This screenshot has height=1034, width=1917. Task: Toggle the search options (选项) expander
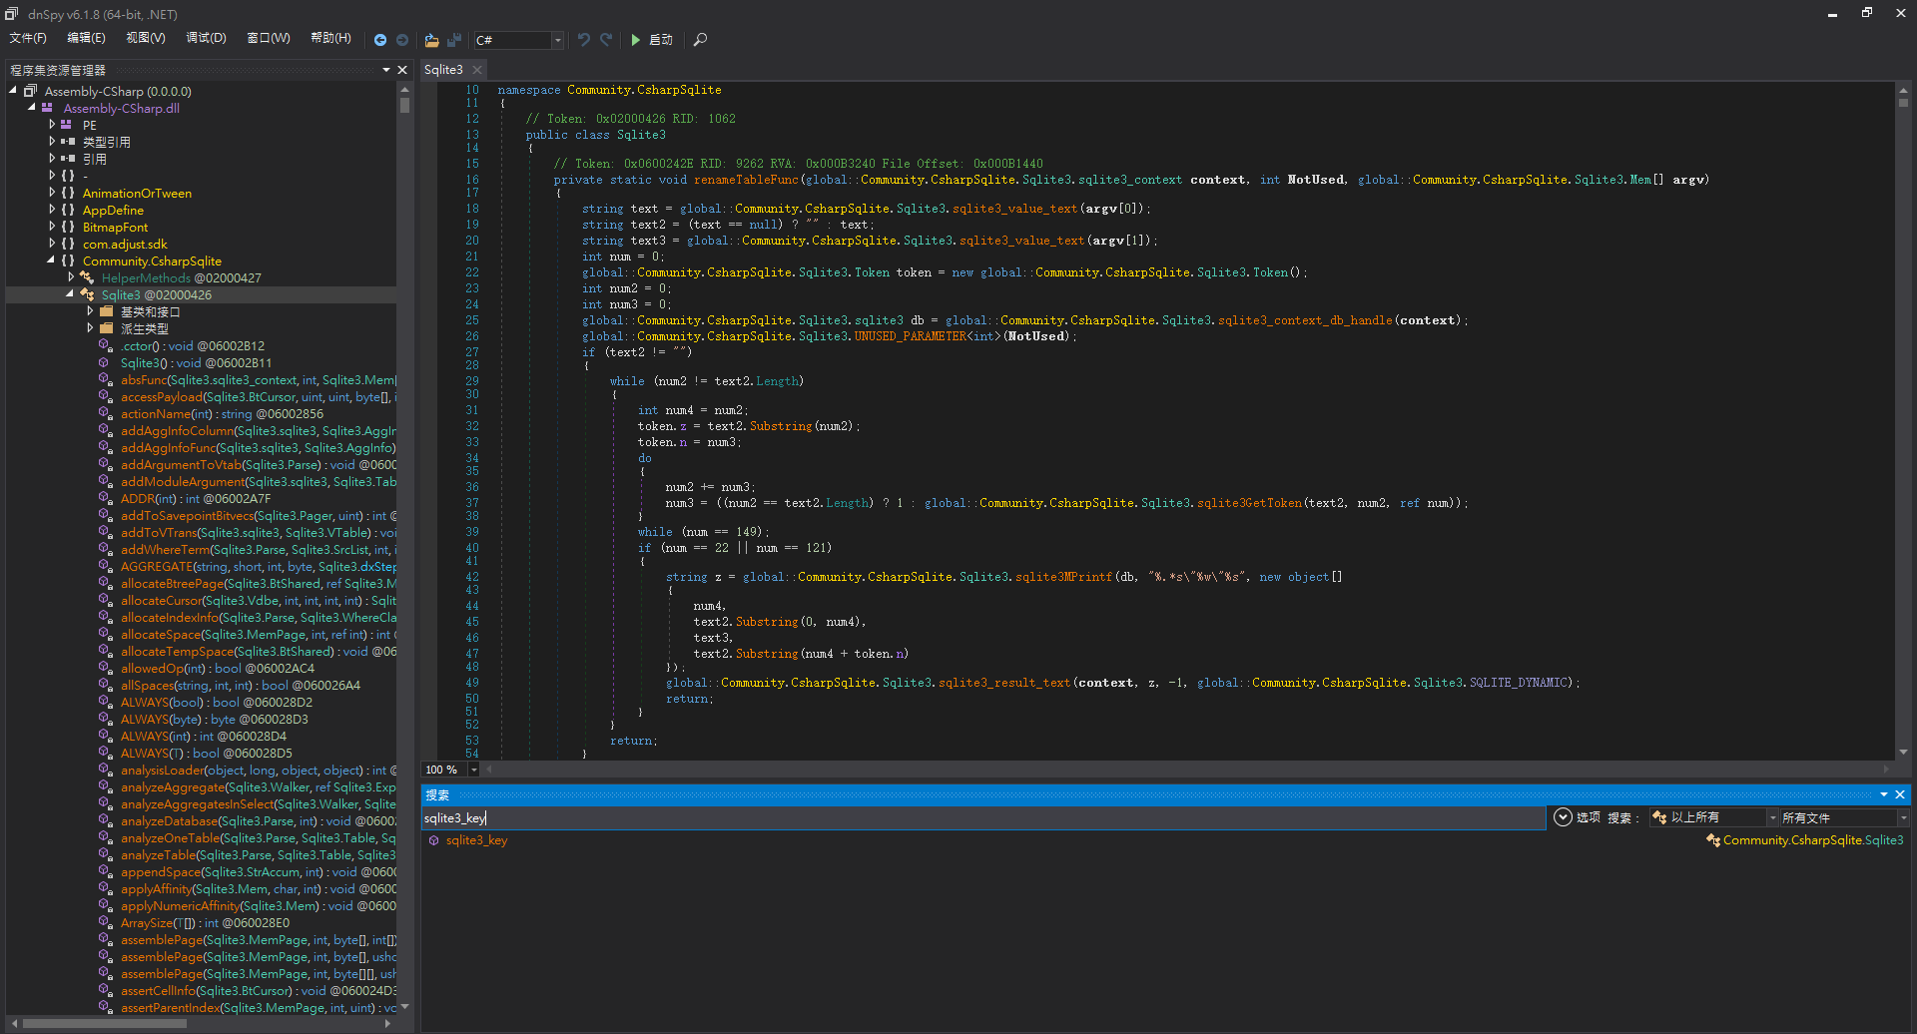1564,817
